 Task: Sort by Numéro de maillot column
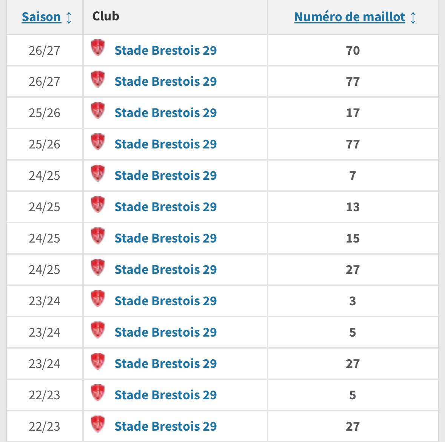[x=350, y=17]
